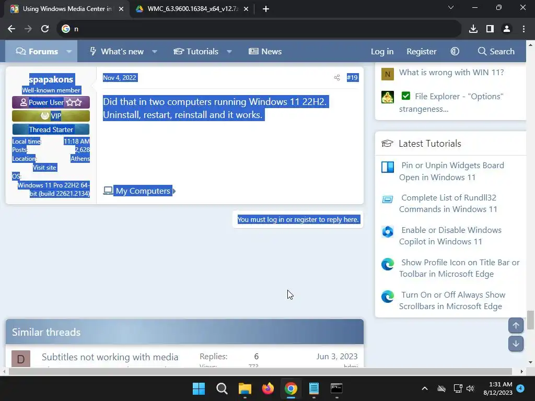Click the Widgets Board tutorial icon
Image resolution: width=535 pixels, height=401 pixels.
[388, 167]
